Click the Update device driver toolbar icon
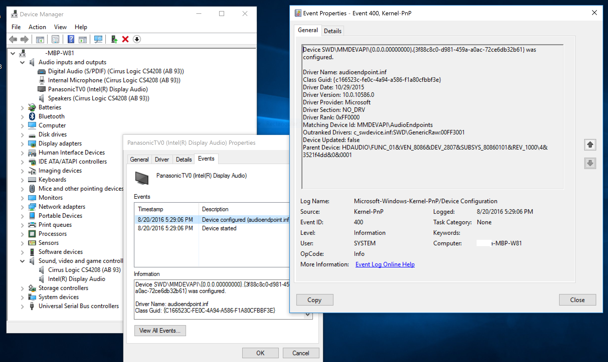The height and width of the screenshot is (362, 608). (x=114, y=39)
